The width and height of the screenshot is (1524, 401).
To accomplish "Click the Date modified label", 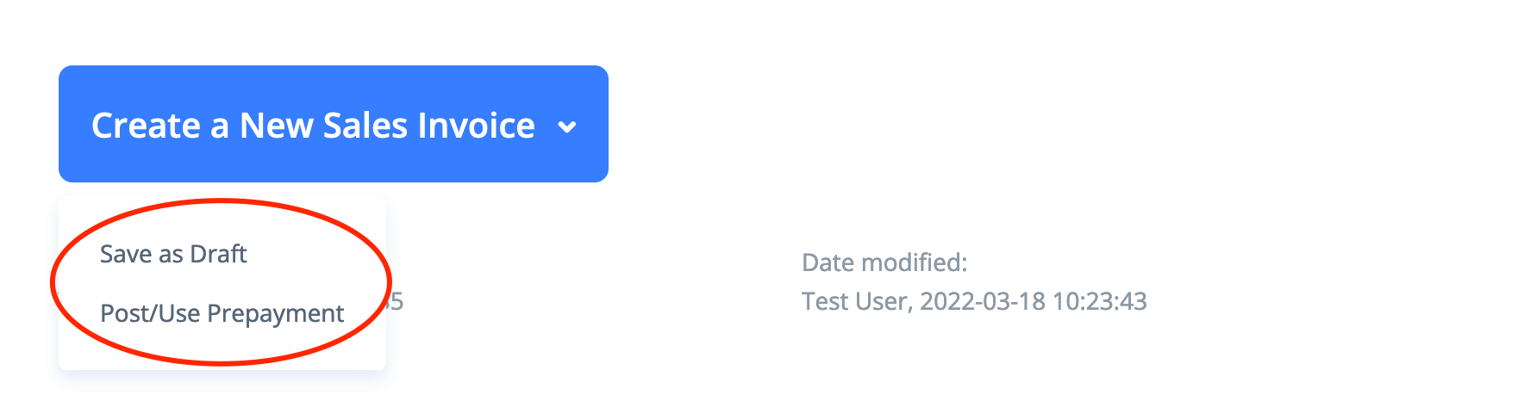I will [x=884, y=262].
